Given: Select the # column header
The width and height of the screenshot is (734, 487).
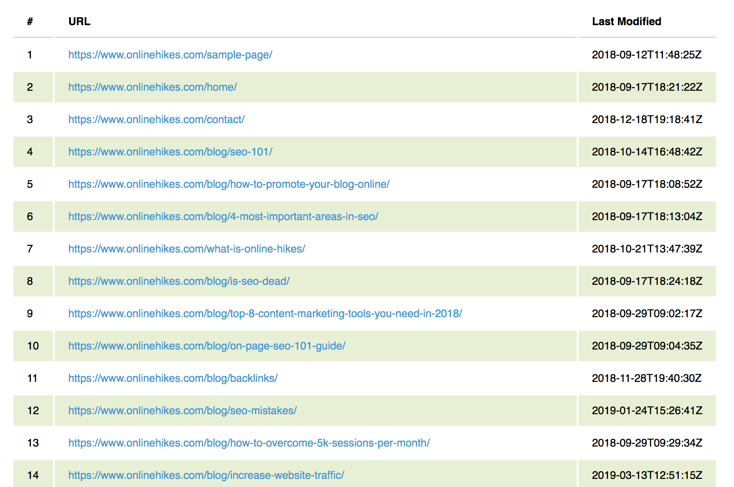Looking at the screenshot, I should tap(30, 22).
